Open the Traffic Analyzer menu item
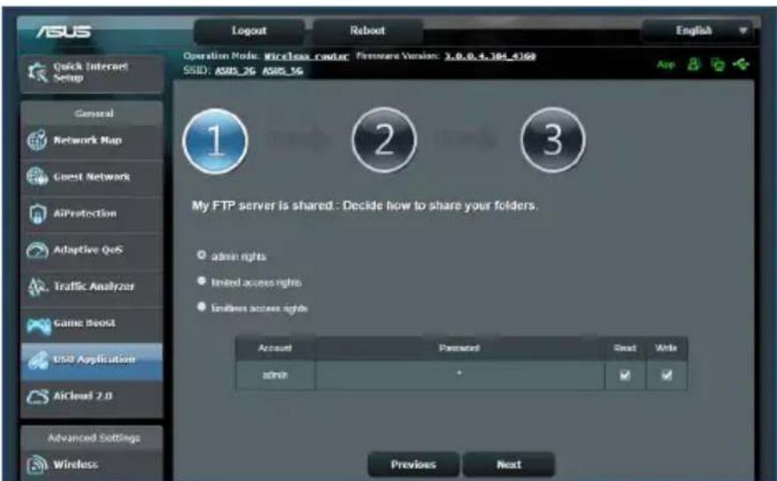 [x=92, y=286]
